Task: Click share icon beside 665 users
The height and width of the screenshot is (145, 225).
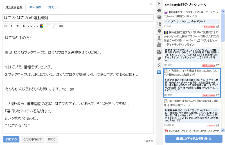Action: 218,65
